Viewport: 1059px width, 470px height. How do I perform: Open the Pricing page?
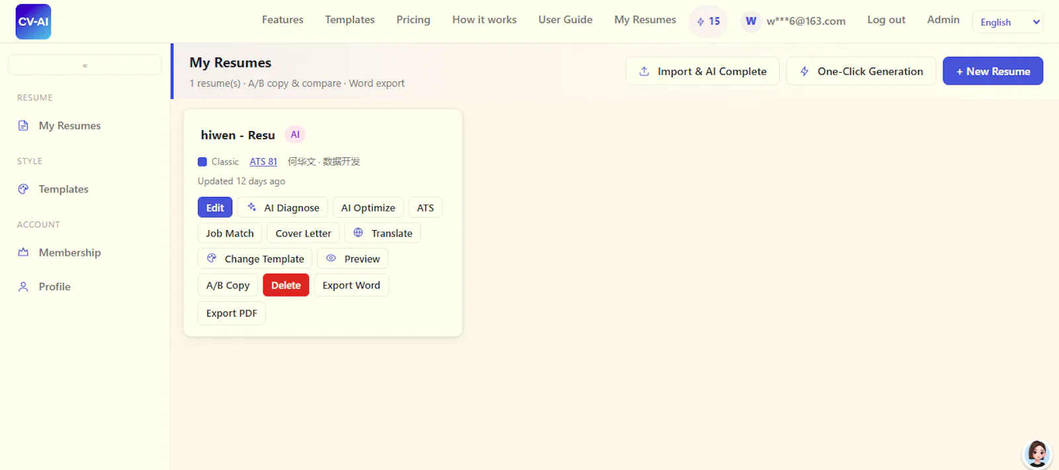point(413,20)
